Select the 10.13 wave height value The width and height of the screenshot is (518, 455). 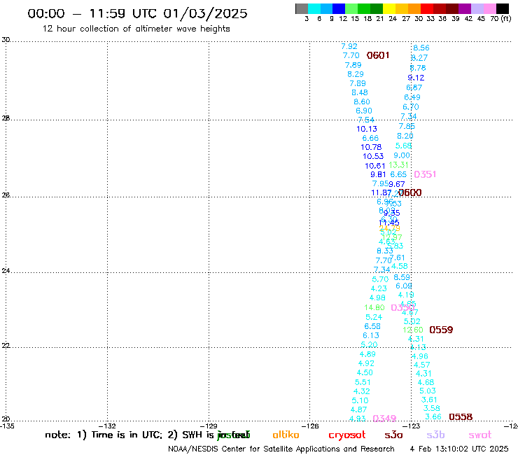click(367, 129)
